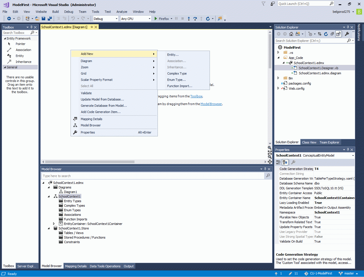Click the diagram pan navigation cross icon
364x277 pixels.
(x=270, y=162)
